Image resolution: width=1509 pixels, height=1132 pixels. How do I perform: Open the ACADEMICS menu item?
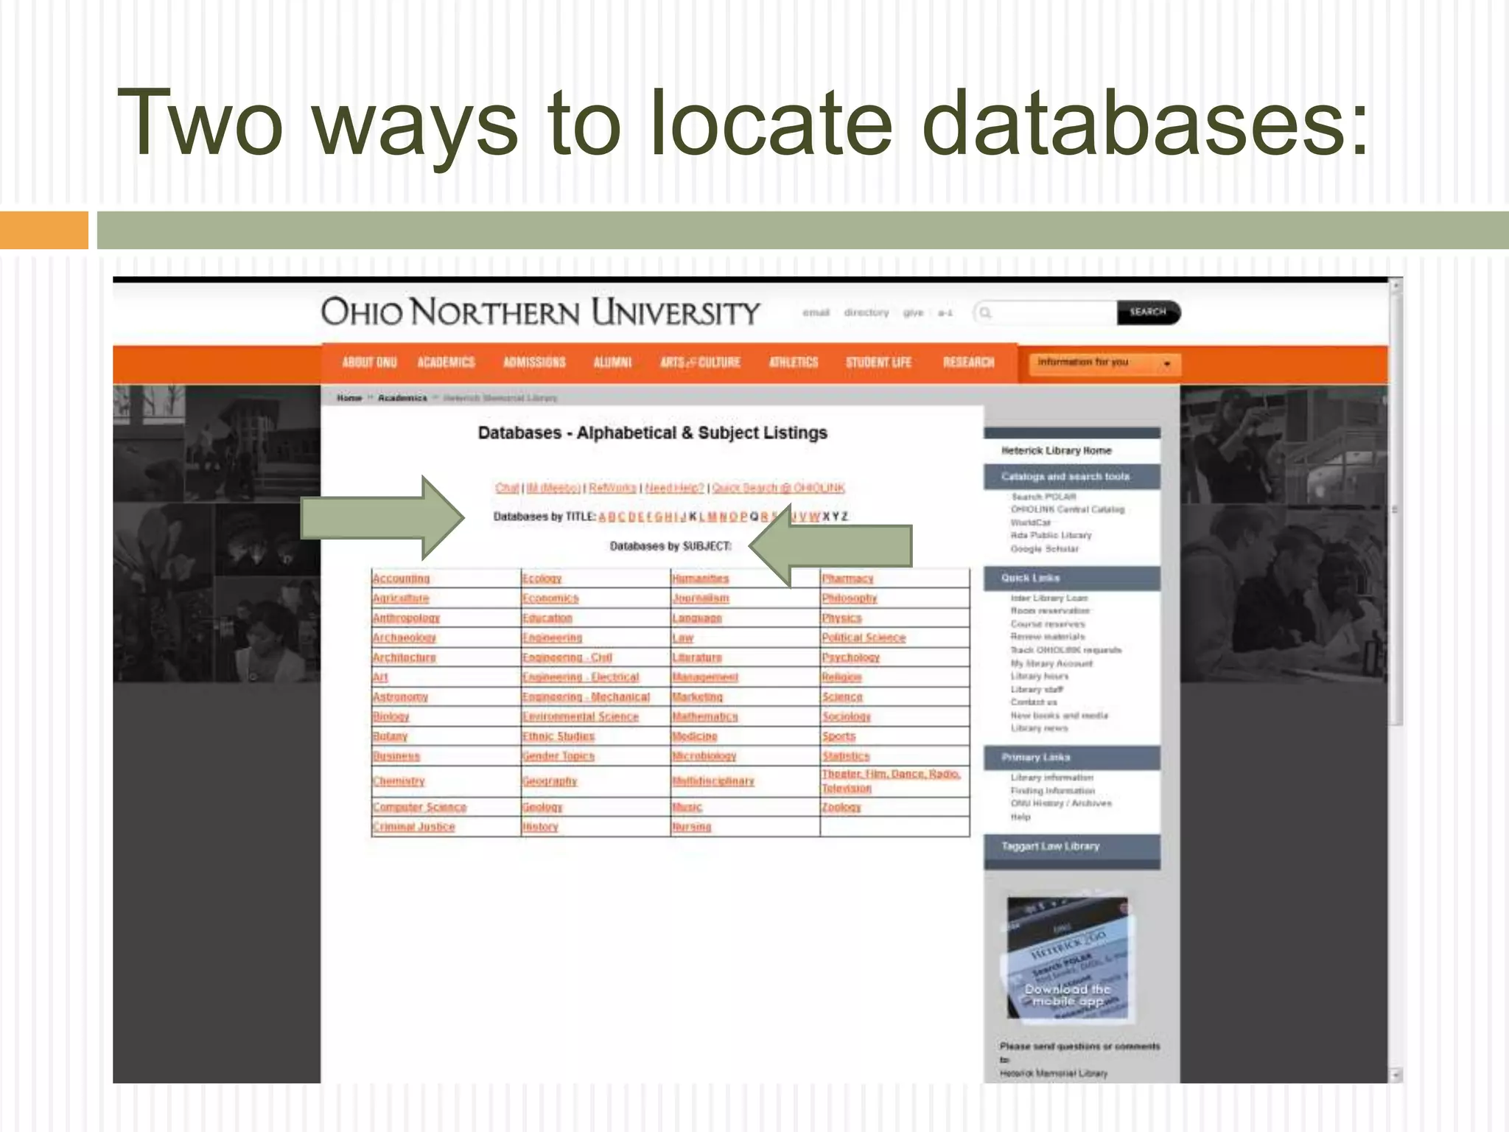pyautogui.click(x=446, y=363)
